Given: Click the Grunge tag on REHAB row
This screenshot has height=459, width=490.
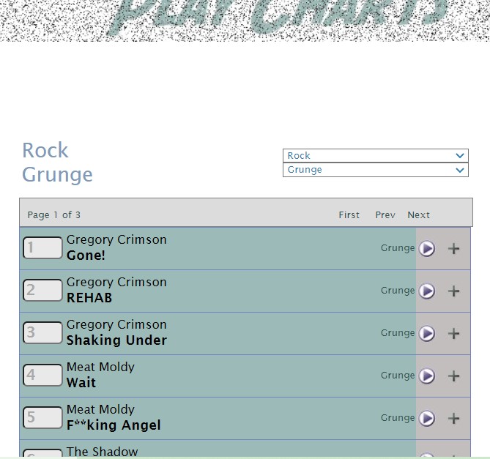Looking at the screenshot, I should [x=398, y=291].
